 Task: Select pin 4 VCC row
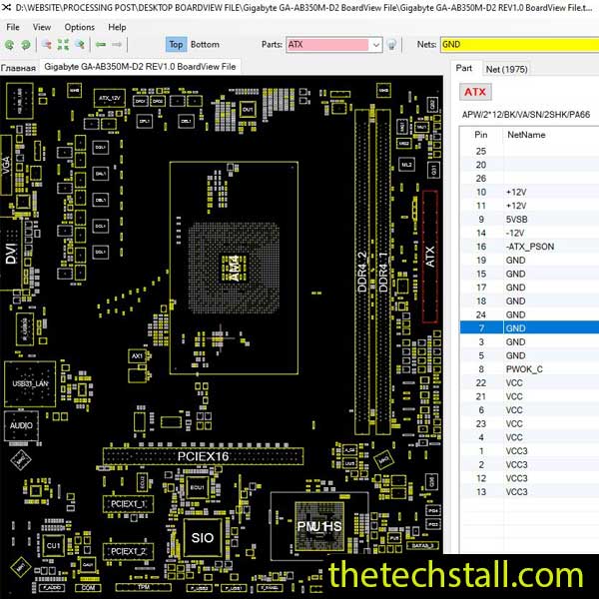tap(529, 437)
